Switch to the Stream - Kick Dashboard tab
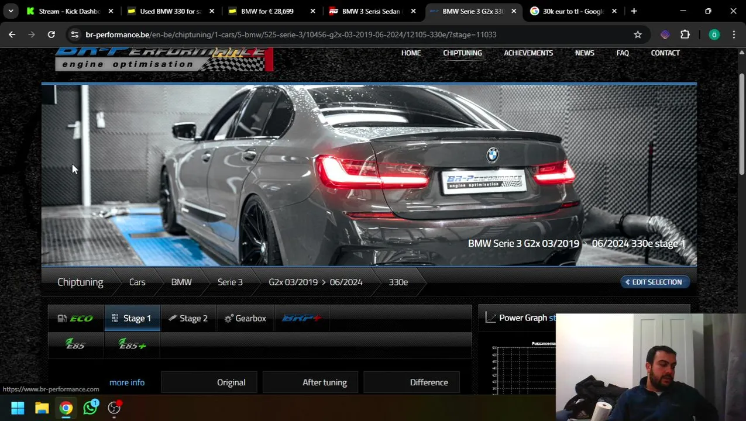The image size is (746, 421). (x=69, y=11)
